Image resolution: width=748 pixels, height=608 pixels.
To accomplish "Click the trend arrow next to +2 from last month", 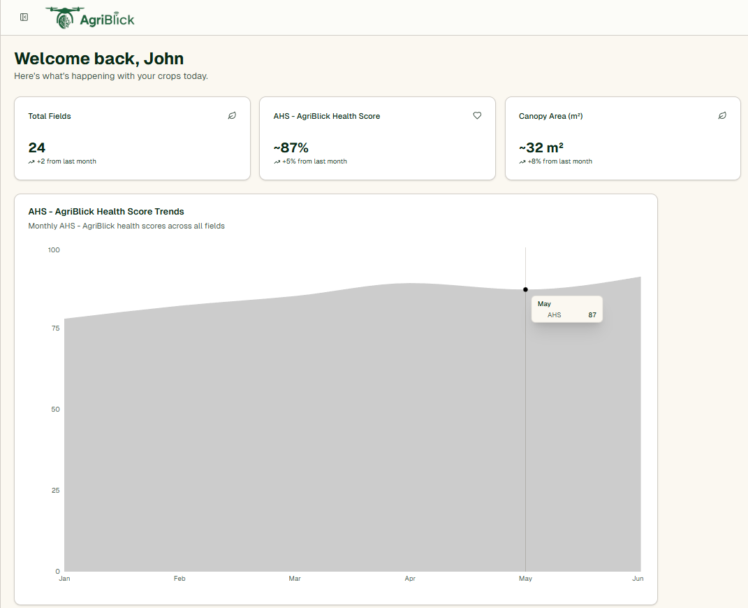I will [x=31, y=161].
